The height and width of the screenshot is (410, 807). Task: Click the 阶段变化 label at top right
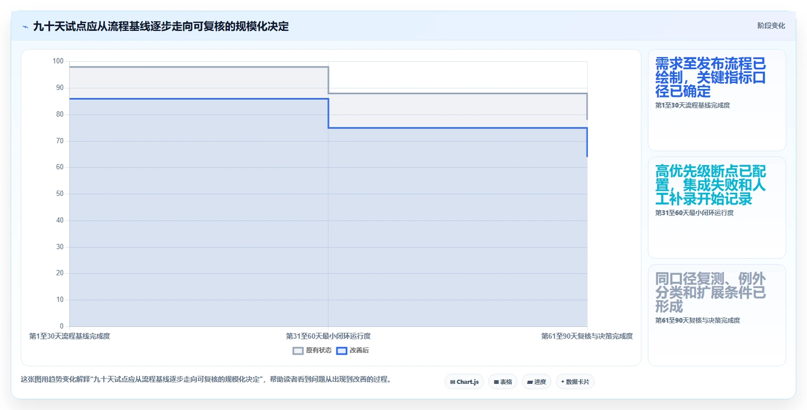(x=771, y=26)
